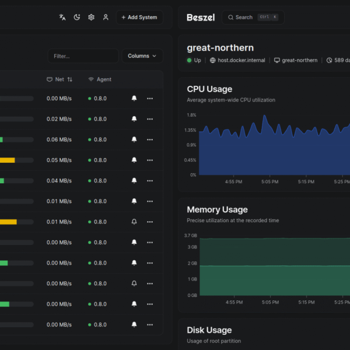
Task: Click outlined bell in a 0.00 MB/s row
Action: pyautogui.click(x=134, y=283)
